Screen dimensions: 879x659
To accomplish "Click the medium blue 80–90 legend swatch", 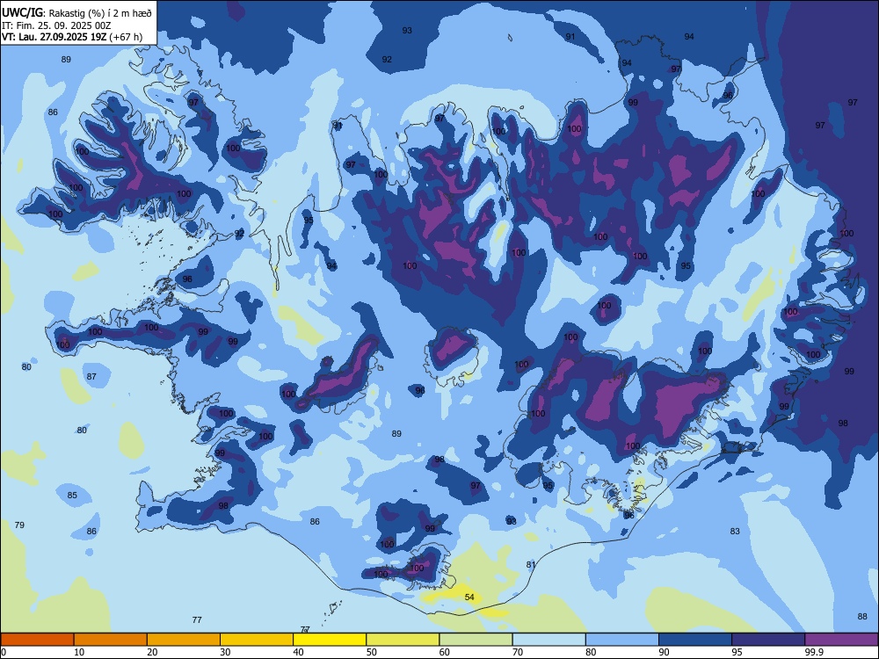I will 622,640.
